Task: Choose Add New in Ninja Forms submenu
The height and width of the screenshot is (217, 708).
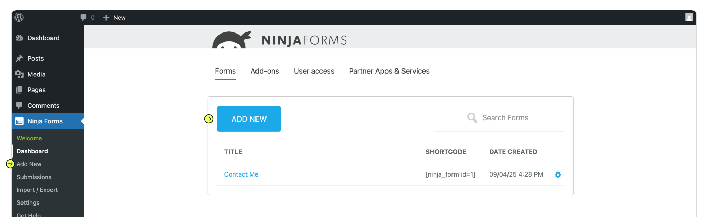Action: tap(29, 164)
